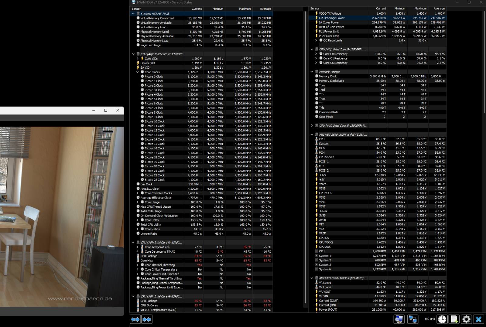
Task: Expand the Core Ratios row
Action: tap(138, 229)
